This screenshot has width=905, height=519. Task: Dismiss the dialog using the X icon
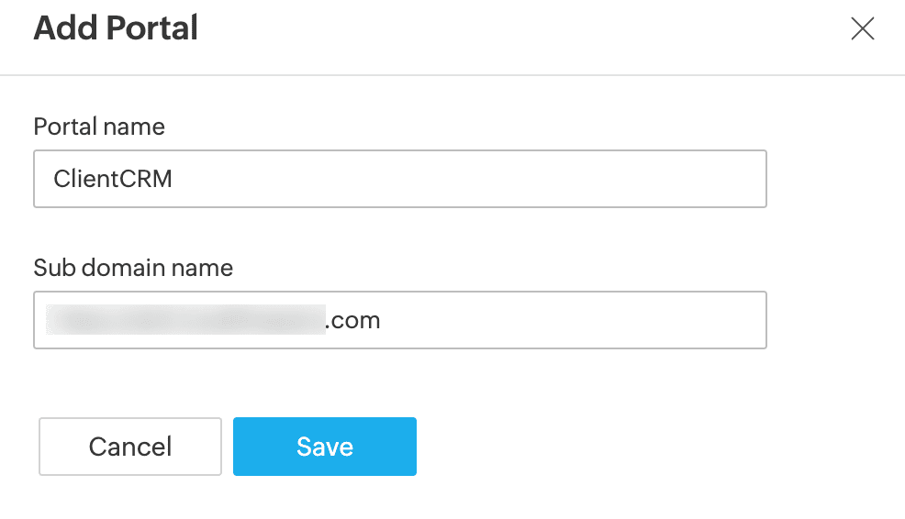point(862,28)
